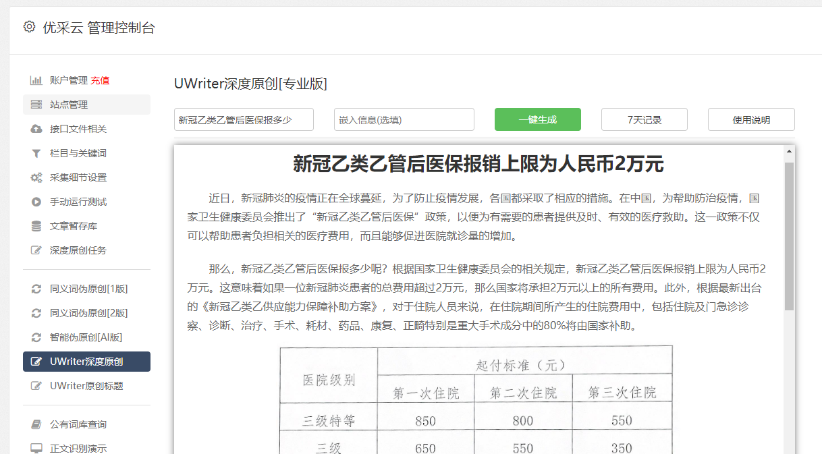Click the monitor icon for 正文识别演示
The height and width of the screenshot is (454, 822).
(36, 449)
